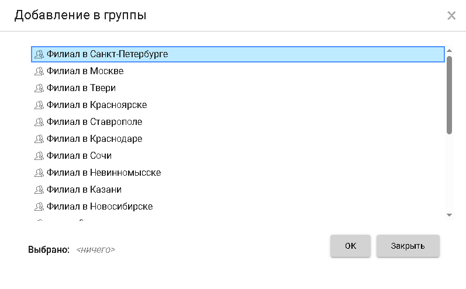This screenshot has width=466, height=289.
Task: Select the row Филиал в Сочи
Action: tap(238, 156)
